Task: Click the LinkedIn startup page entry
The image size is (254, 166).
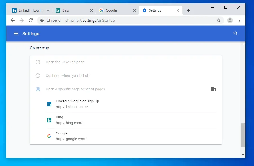Action: click(77, 104)
